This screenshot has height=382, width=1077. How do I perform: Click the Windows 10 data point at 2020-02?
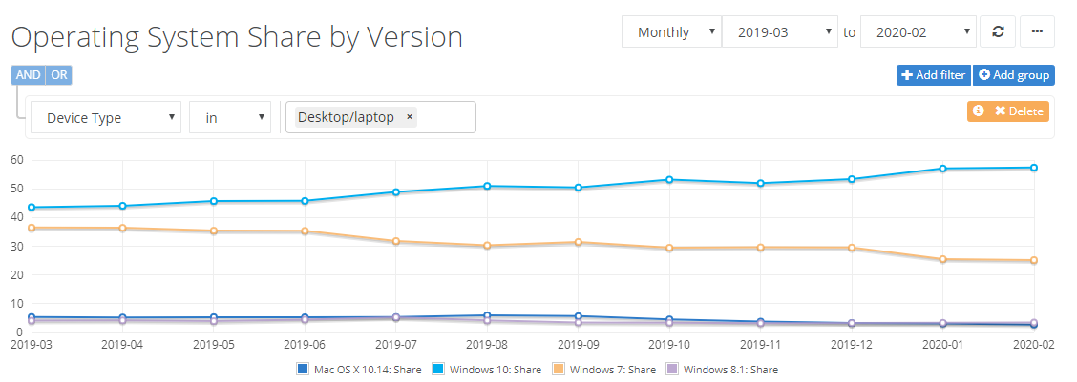point(1033,168)
